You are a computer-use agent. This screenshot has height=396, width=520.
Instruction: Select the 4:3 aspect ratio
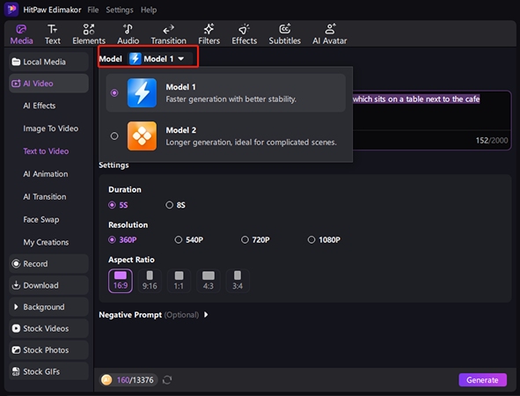coord(209,281)
